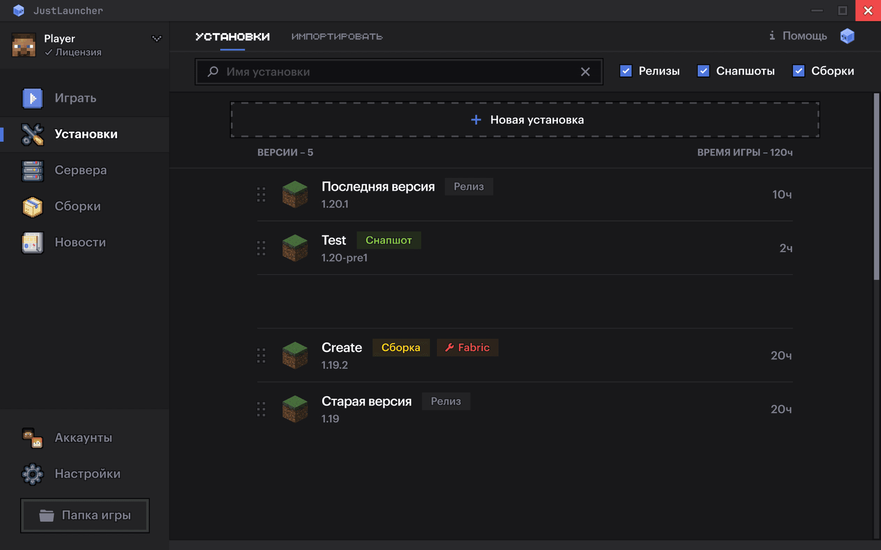Click the grass block icon of Create installation

pos(295,355)
